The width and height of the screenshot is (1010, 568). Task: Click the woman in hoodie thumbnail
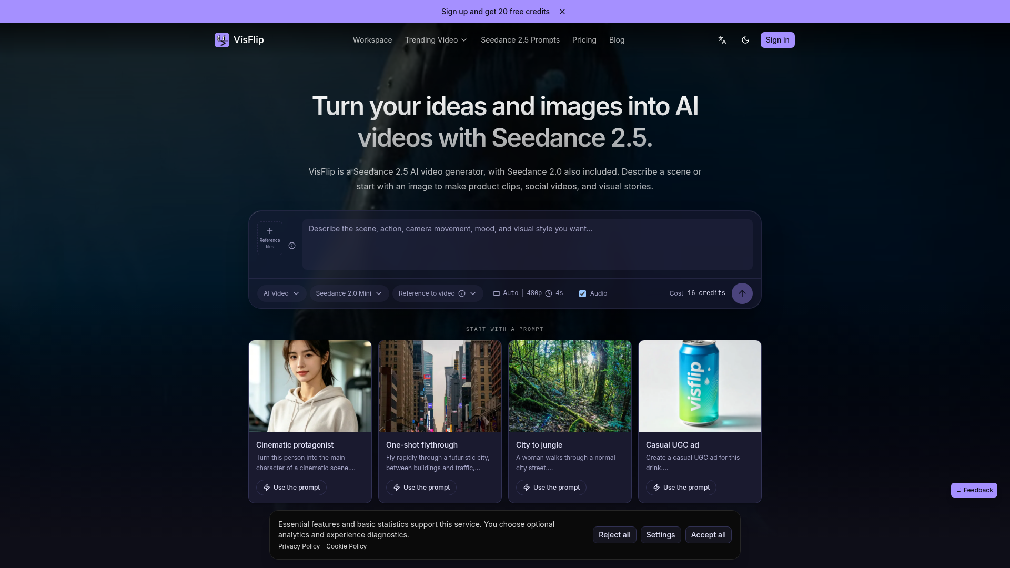(x=310, y=386)
